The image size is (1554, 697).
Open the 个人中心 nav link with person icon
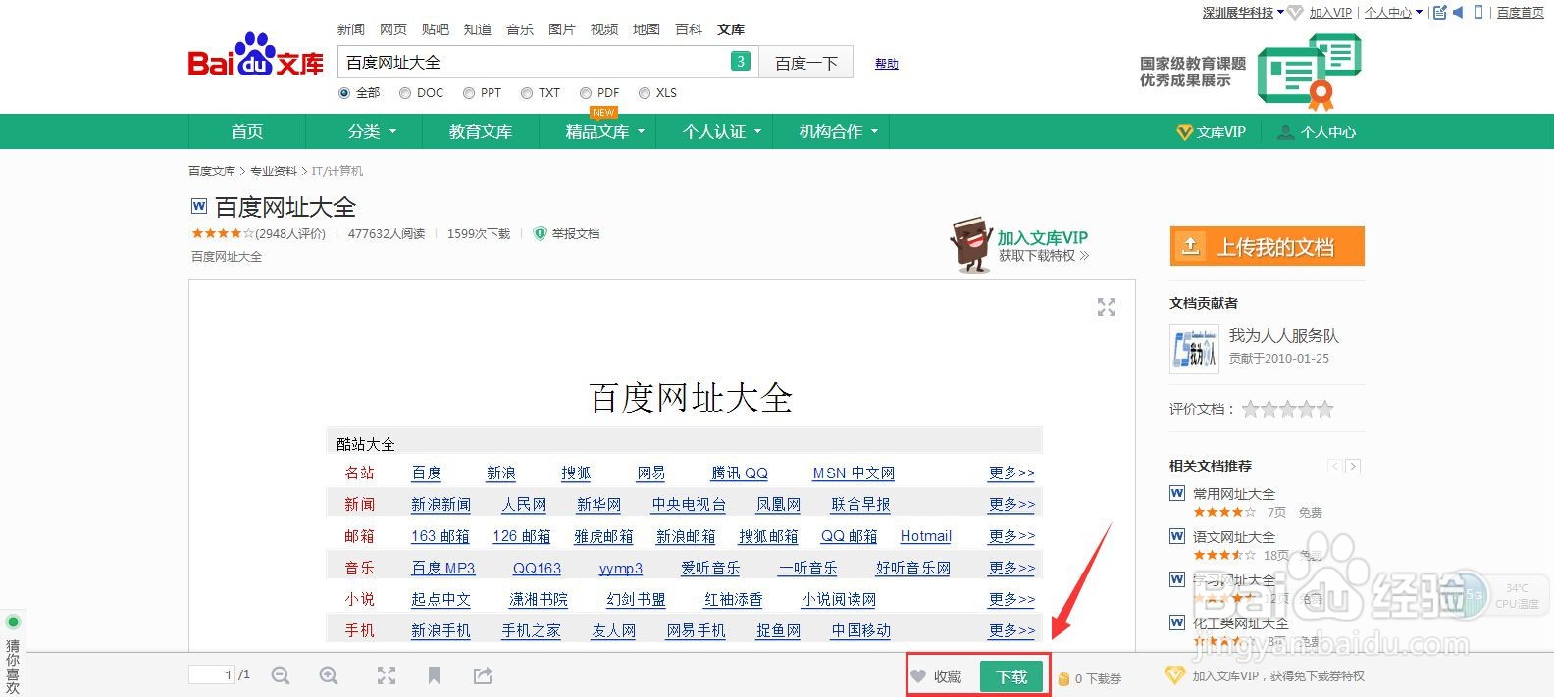click(1317, 132)
